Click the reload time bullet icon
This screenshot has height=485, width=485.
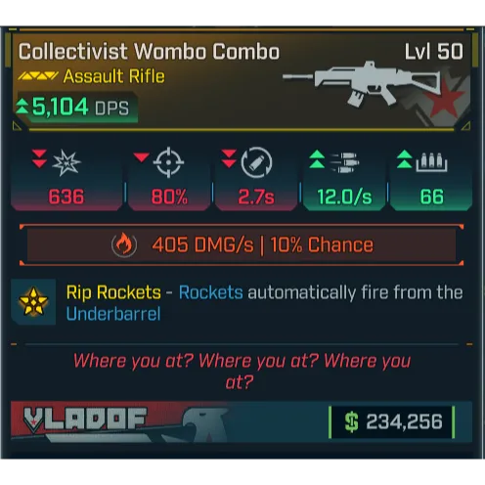click(256, 162)
